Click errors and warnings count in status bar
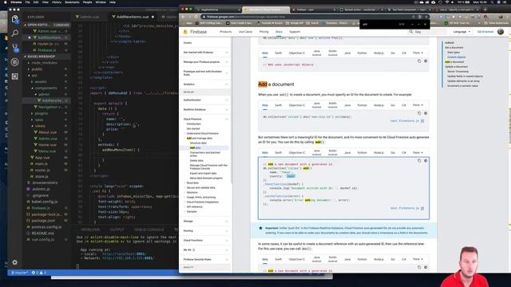The height and width of the screenshot is (287, 511). [39, 273]
